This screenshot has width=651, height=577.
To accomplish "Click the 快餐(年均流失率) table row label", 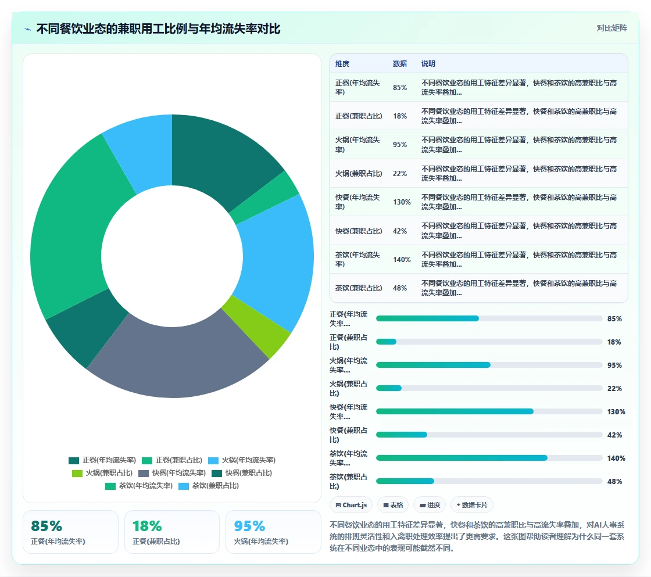I will pyautogui.click(x=357, y=202).
